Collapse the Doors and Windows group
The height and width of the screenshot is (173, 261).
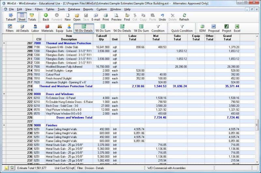tap(4, 94)
